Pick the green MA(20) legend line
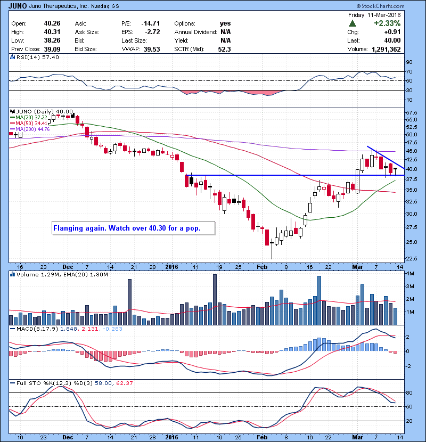Viewport: 426px width, 442px height. (12, 118)
